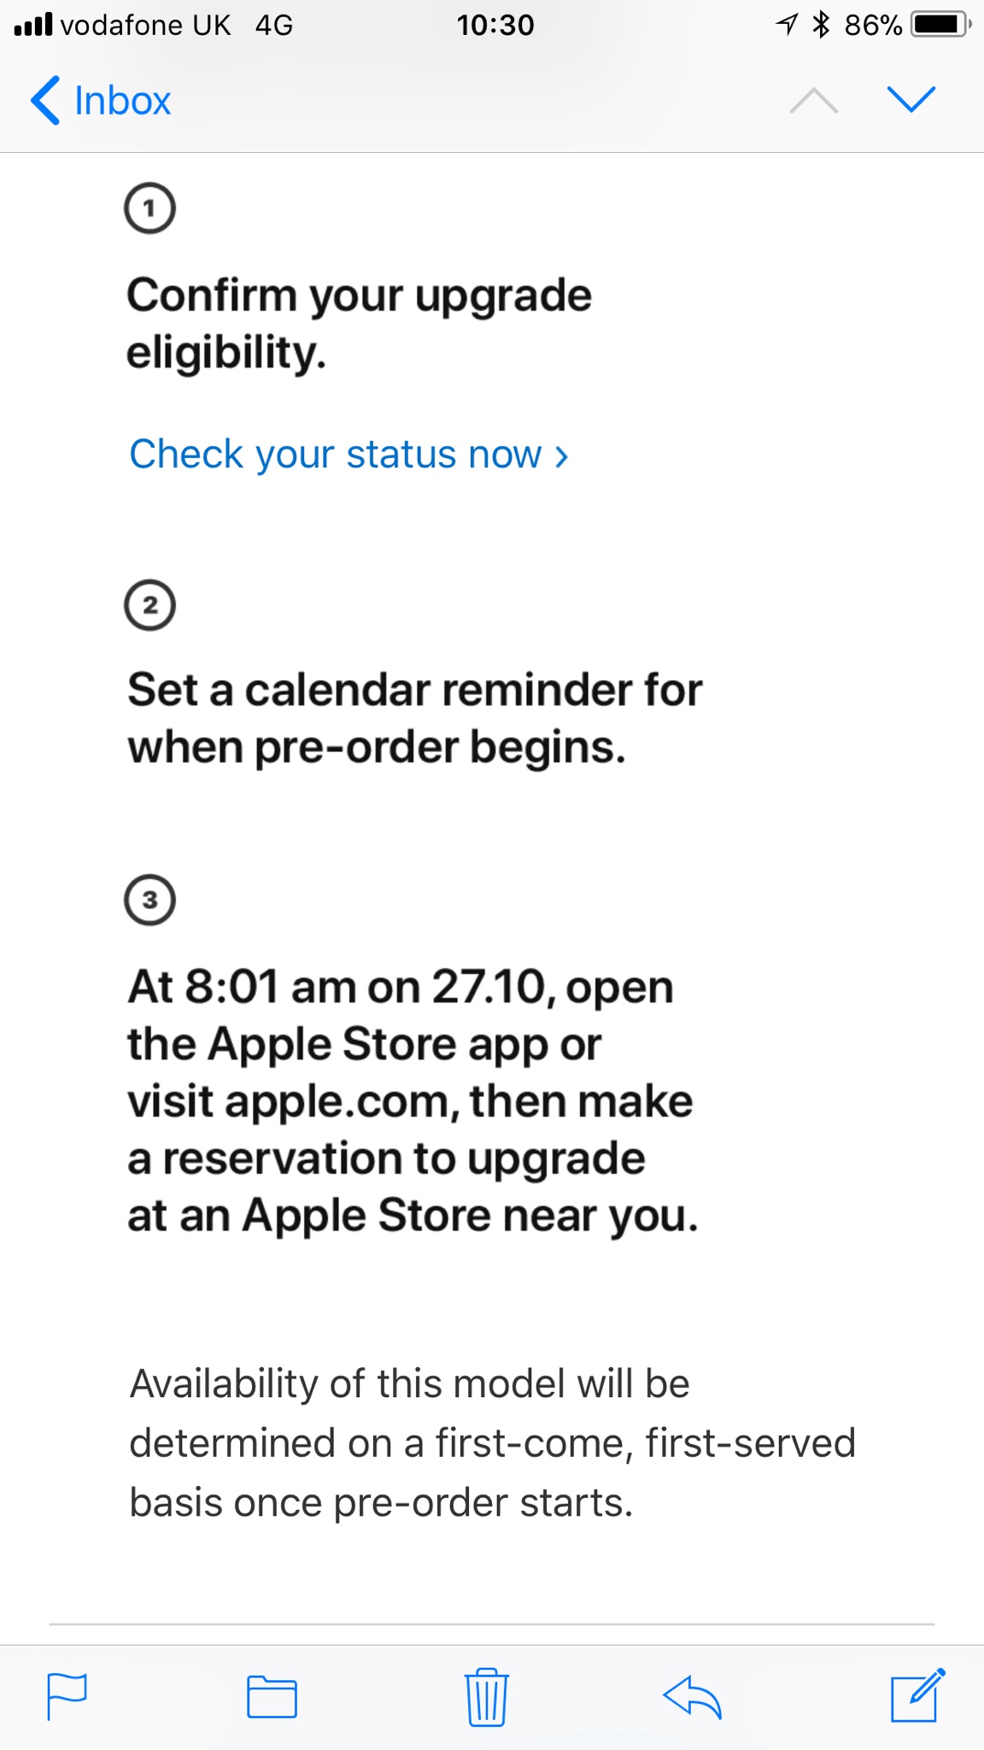Tap the 10:30 clock in status bar

[x=495, y=25]
